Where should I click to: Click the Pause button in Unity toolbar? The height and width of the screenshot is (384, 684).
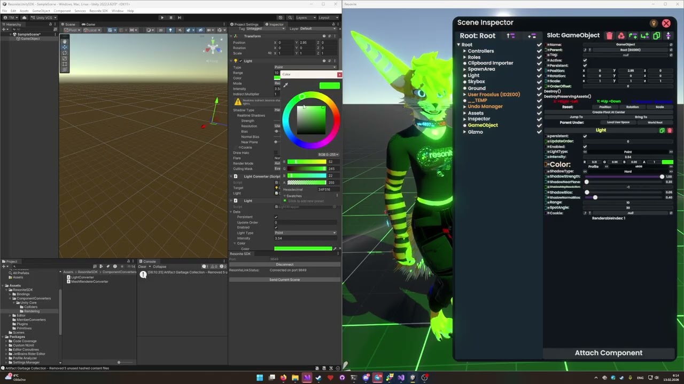pyautogui.click(x=171, y=18)
